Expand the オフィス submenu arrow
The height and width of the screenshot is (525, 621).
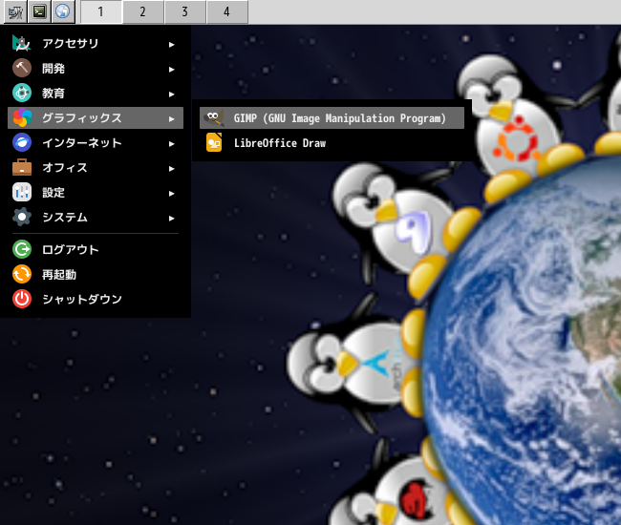pos(171,169)
